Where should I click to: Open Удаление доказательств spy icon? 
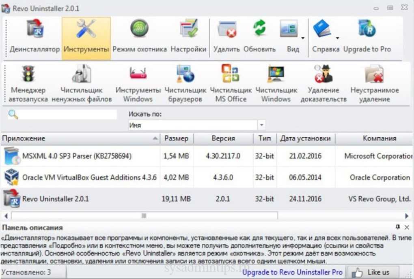click(324, 74)
